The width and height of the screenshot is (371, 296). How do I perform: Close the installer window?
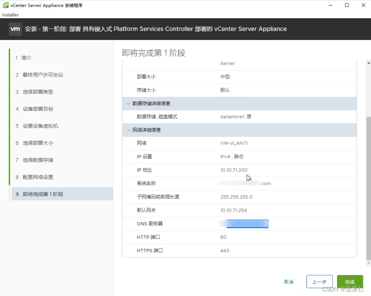[364, 5]
